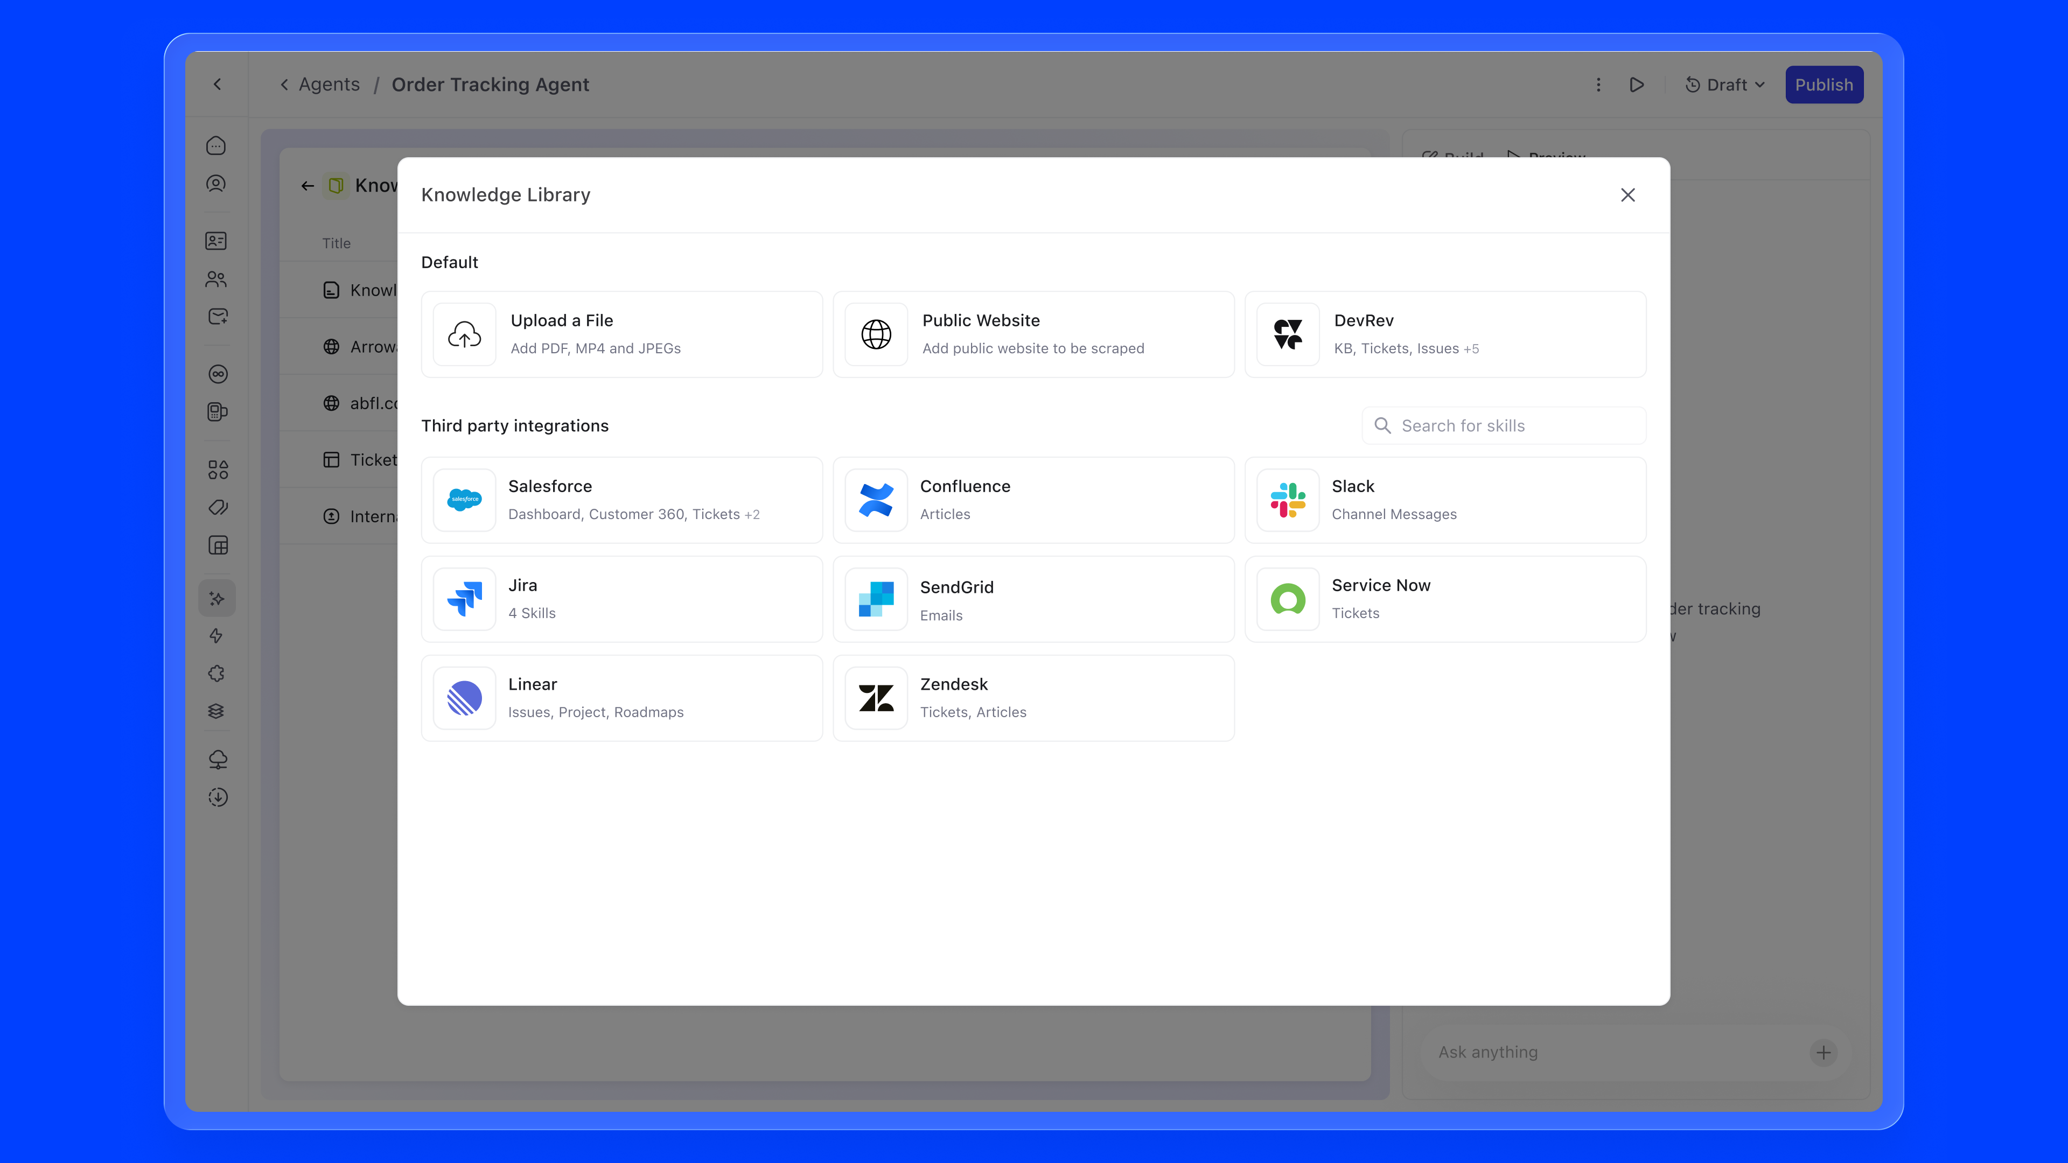This screenshot has width=2068, height=1163.
Task: Open the people group sidebar icon
Action: [x=216, y=278]
